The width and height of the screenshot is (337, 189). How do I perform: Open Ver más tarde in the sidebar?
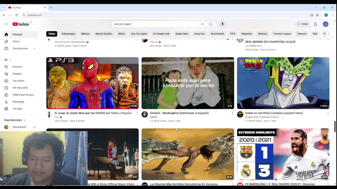click(20, 88)
